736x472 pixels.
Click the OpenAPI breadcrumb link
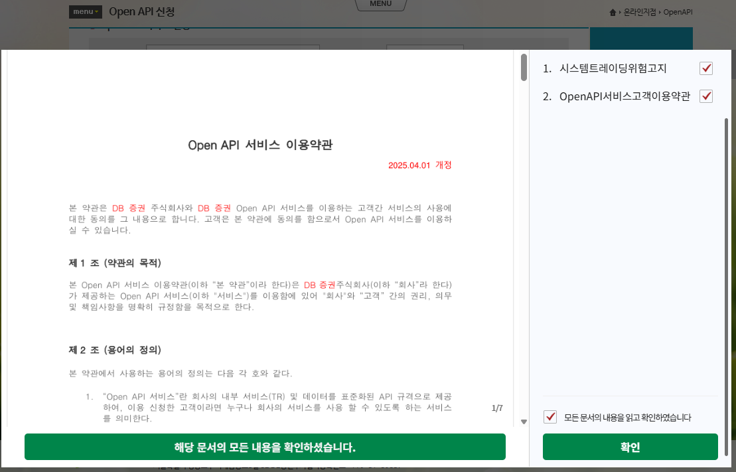(x=678, y=12)
